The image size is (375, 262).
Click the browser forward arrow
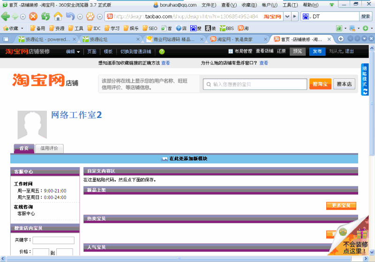[15, 16]
